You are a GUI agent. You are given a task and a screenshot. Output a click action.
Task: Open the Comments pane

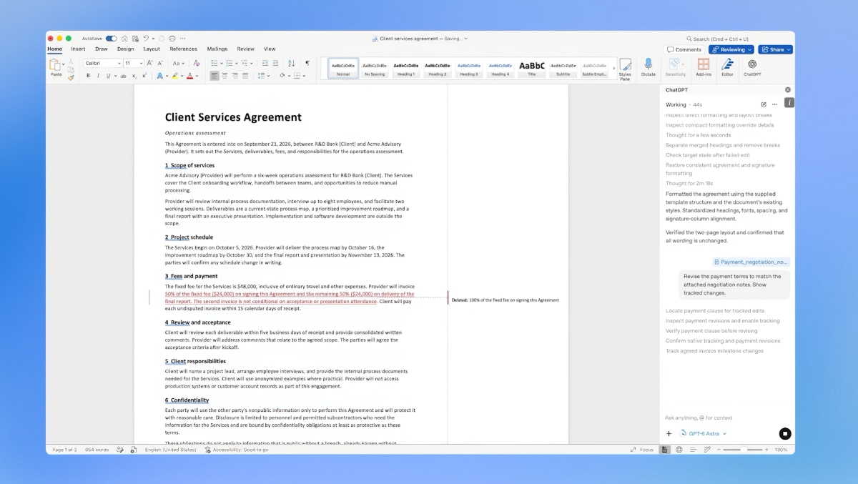tap(684, 49)
